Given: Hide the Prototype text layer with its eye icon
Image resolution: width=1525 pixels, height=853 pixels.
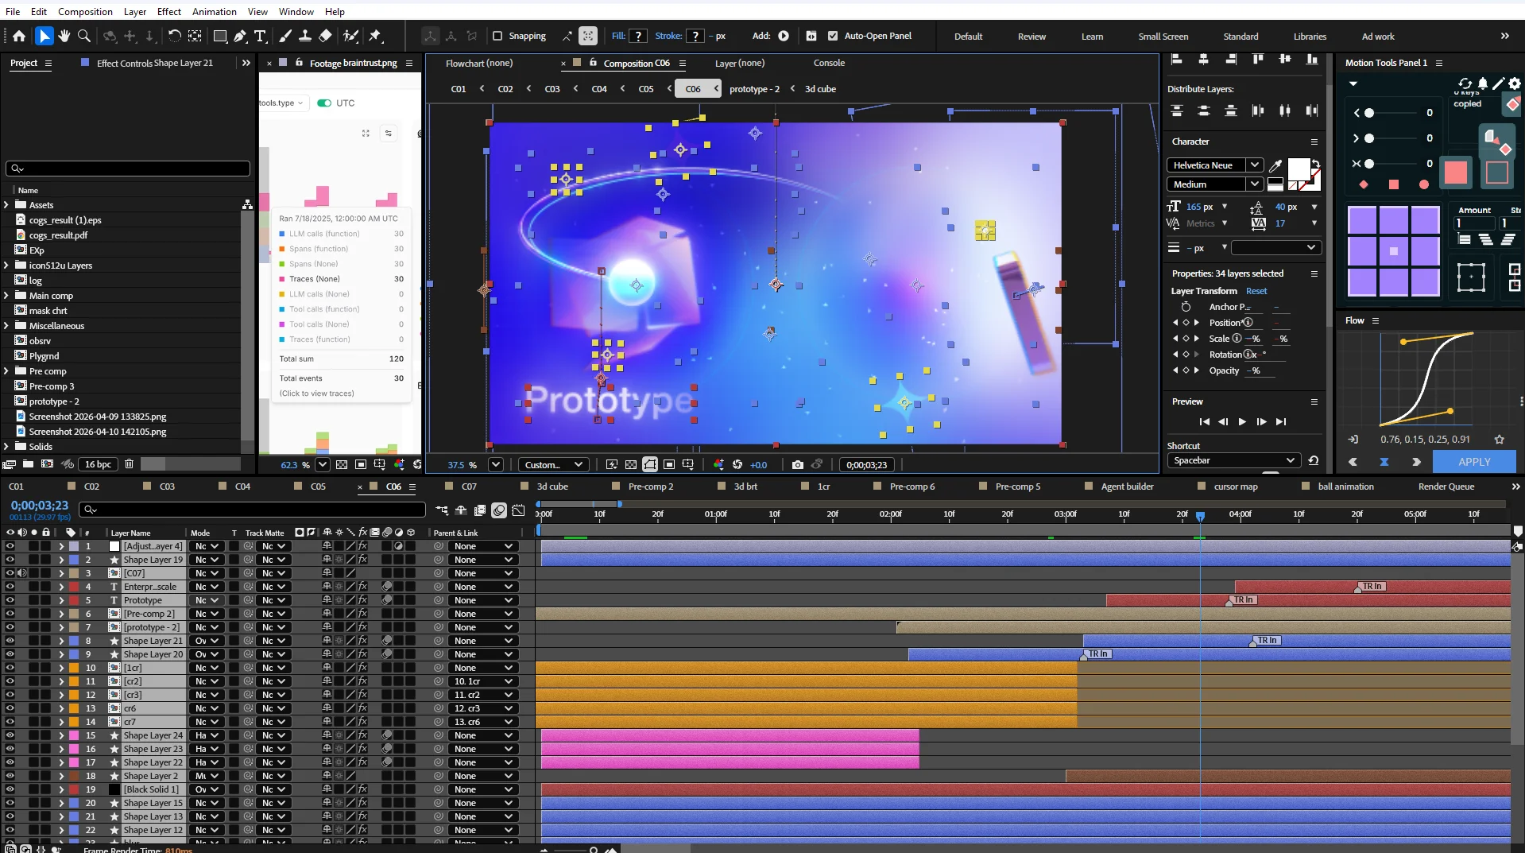Looking at the screenshot, I should click(10, 600).
